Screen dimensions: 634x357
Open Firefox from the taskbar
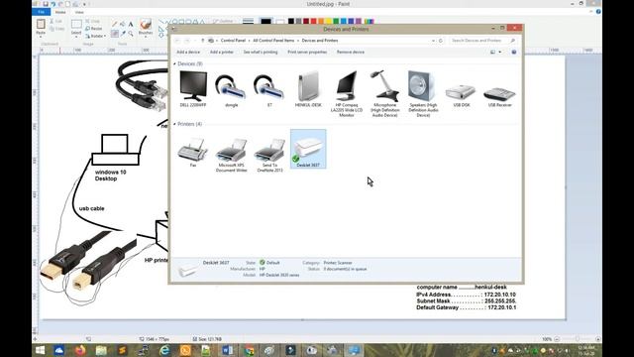80,350
